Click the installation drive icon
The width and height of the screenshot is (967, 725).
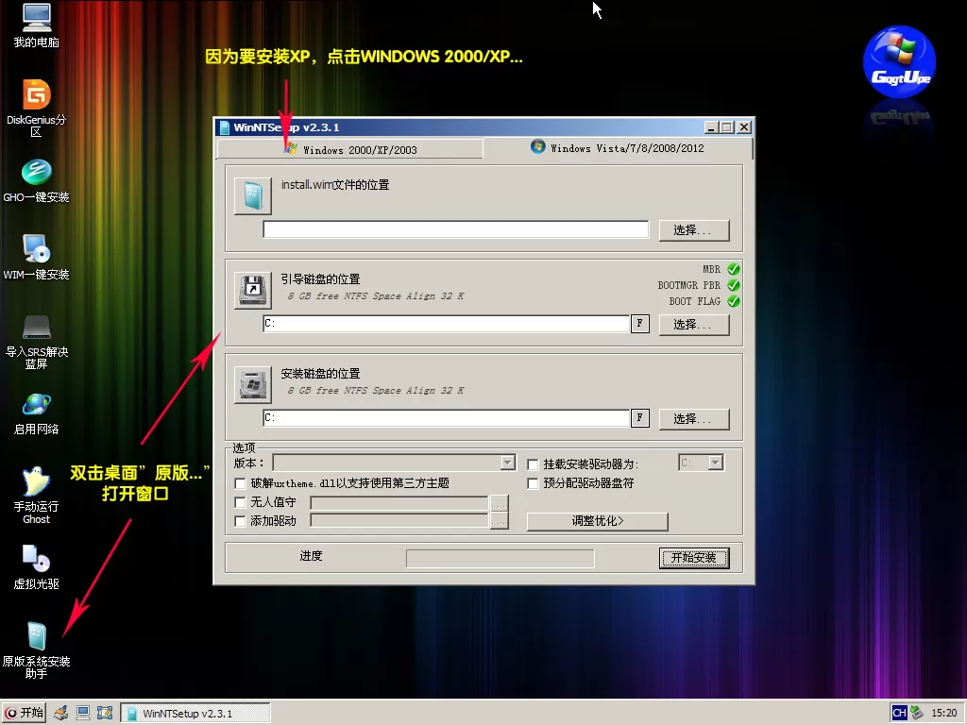[x=253, y=384]
